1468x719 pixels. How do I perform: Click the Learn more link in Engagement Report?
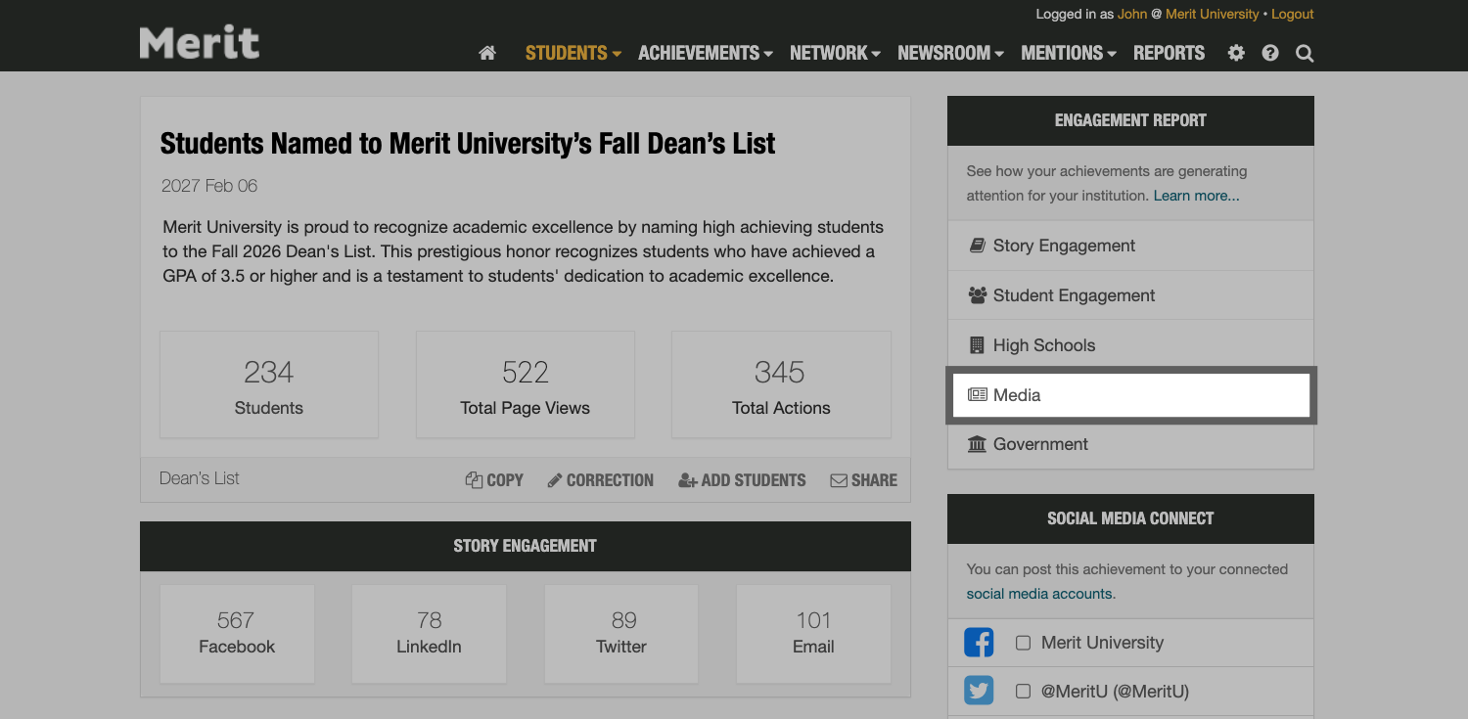point(1195,195)
